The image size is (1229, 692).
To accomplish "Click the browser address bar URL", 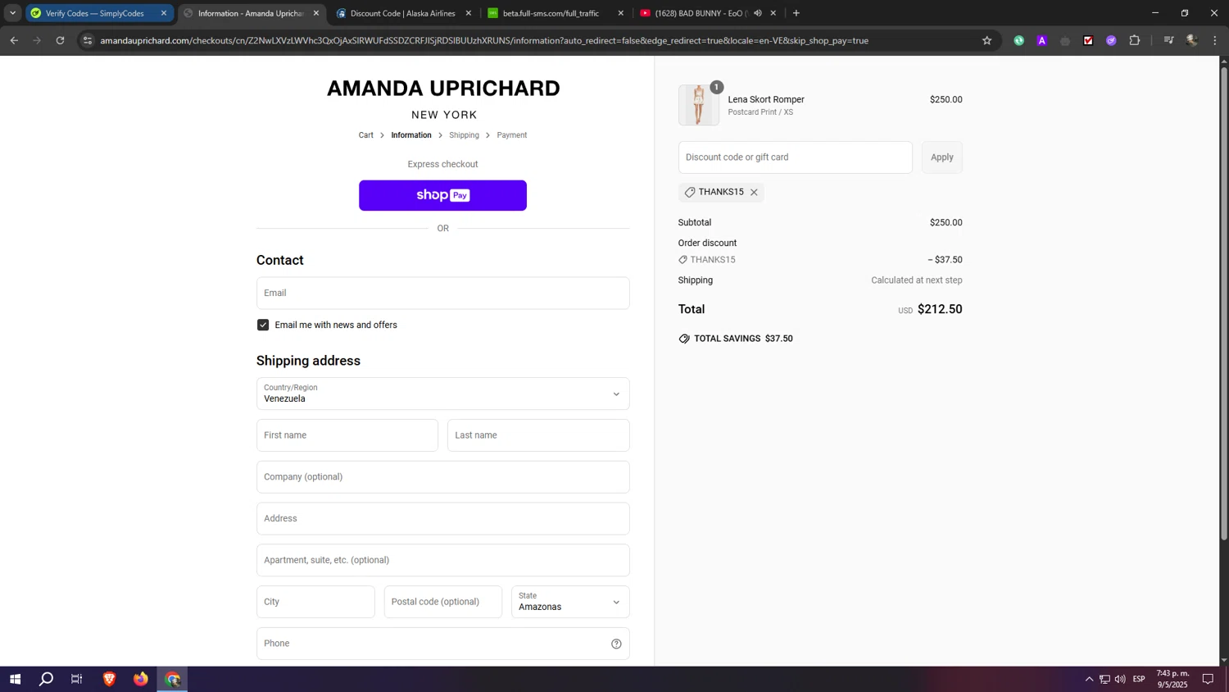I will (x=483, y=40).
